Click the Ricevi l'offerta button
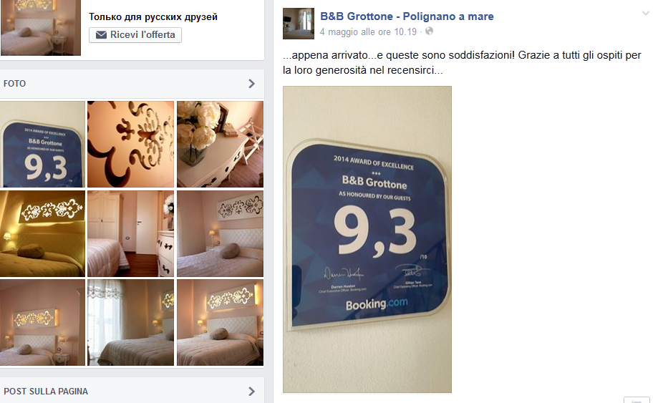The height and width of the screenshot is (403, 653). click(135, 35)
